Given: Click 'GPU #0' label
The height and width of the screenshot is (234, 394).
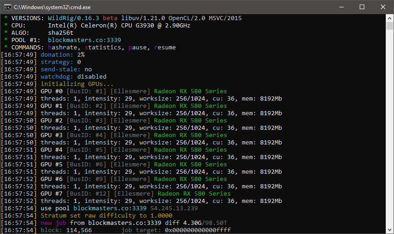Looking at the screenshot, I should coord(52,91).
